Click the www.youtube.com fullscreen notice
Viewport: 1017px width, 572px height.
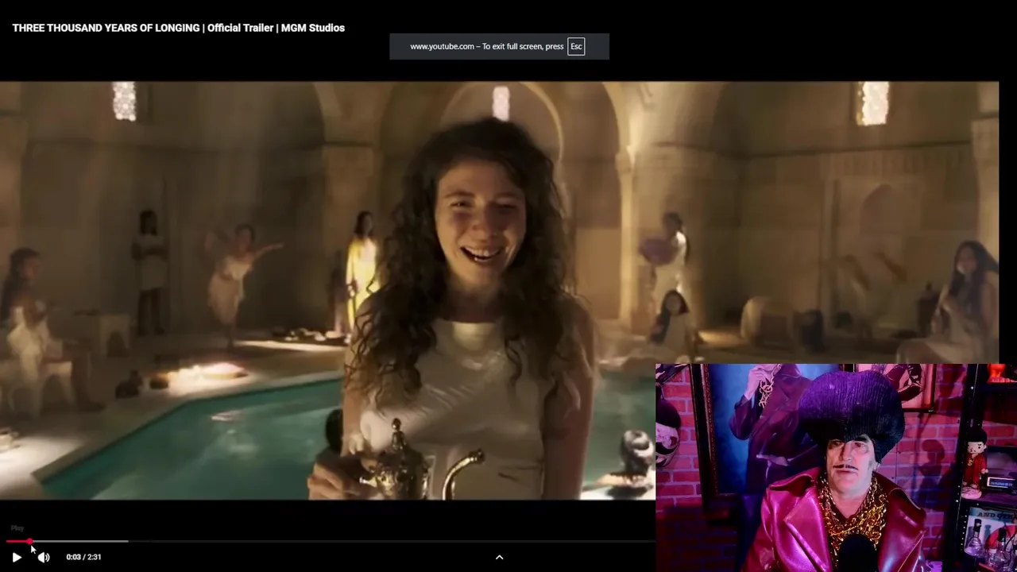(499, 46)
